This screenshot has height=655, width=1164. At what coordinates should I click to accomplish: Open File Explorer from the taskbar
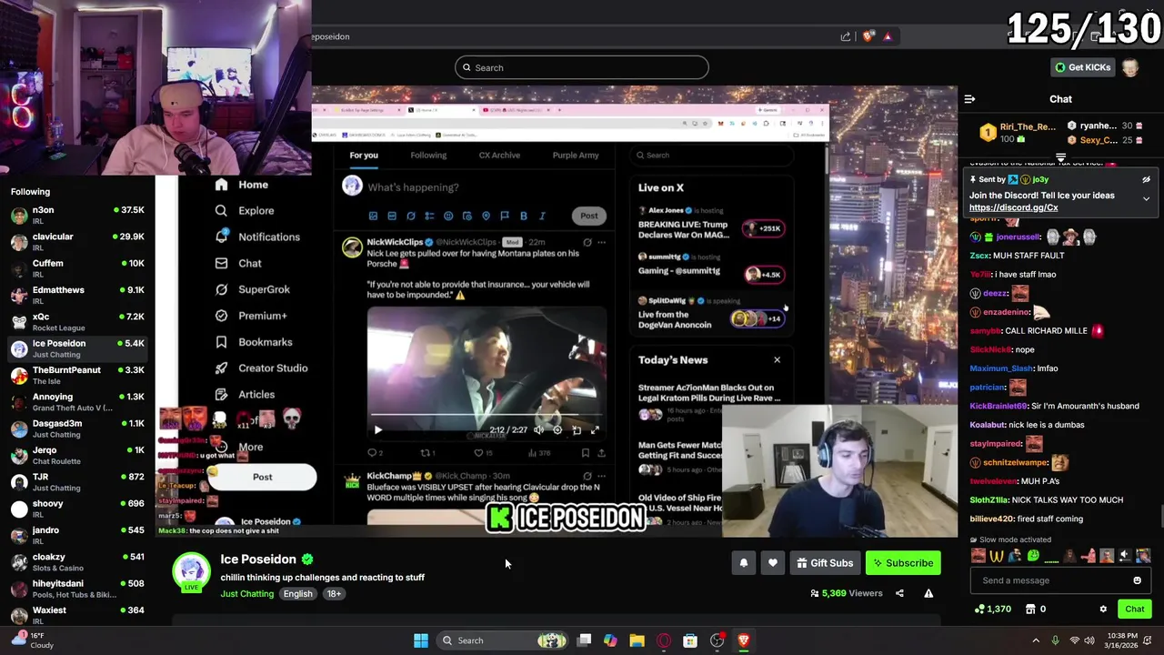coord(637,640)
